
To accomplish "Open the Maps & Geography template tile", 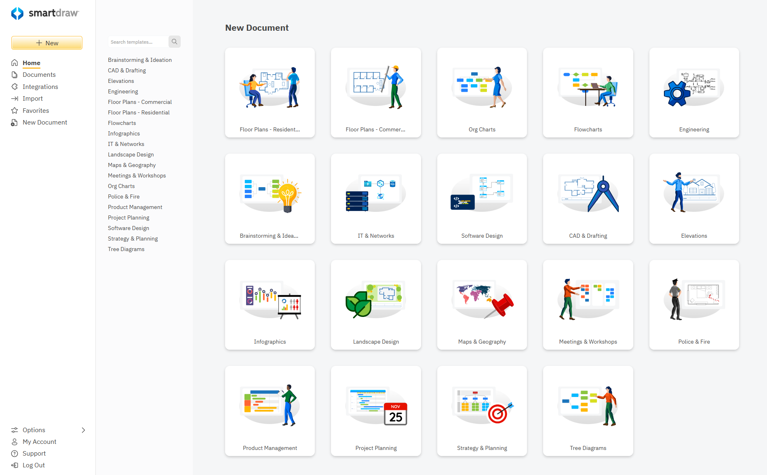I will point(482,305).
